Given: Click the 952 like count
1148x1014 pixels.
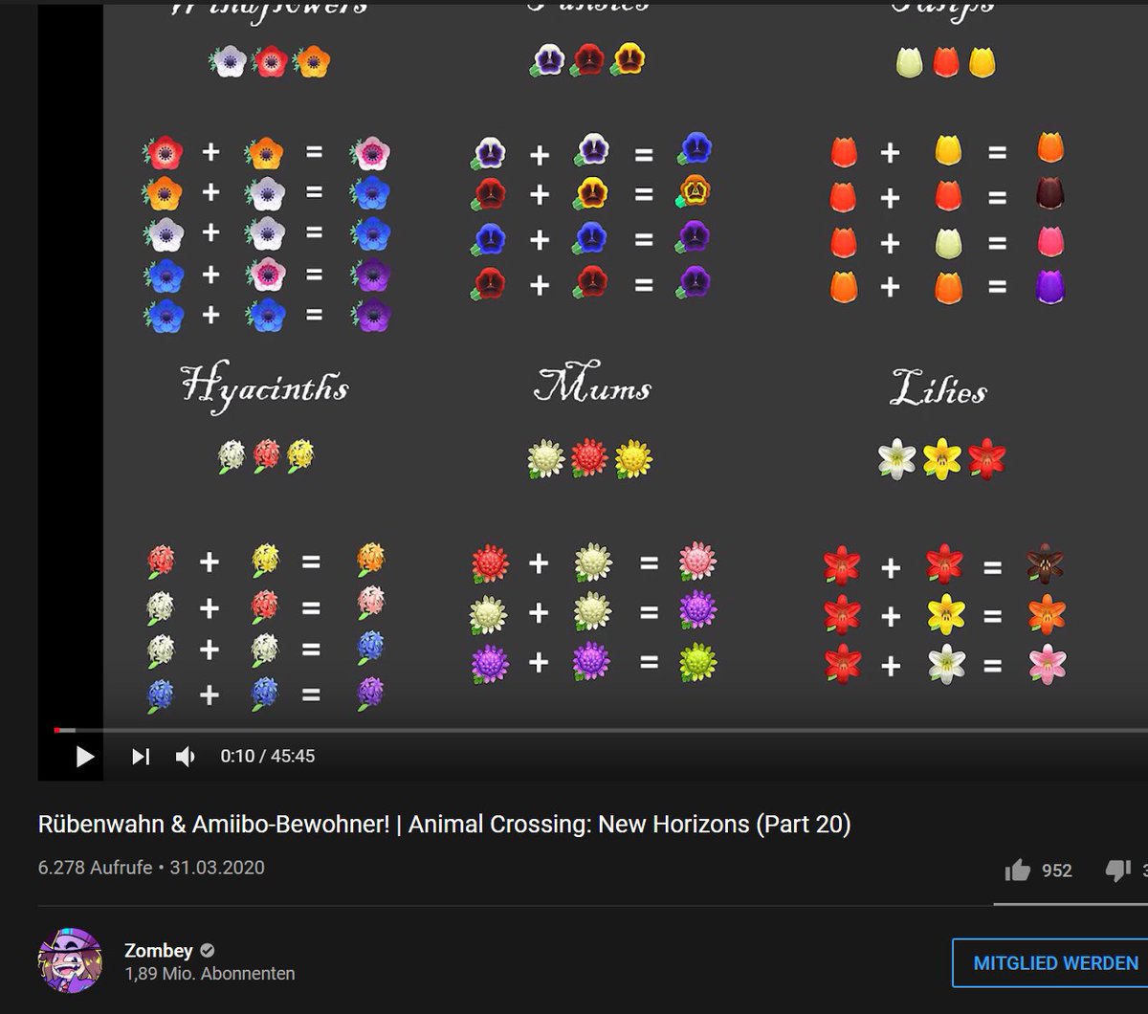Looking at the screenshot, I should tap(1057, 871).
